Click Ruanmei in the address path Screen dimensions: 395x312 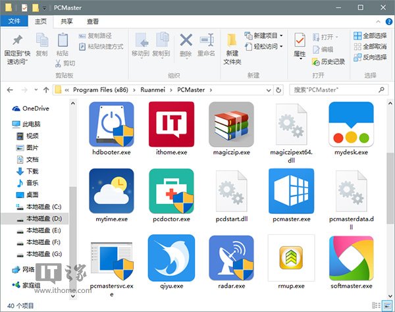tap(153, 90)
